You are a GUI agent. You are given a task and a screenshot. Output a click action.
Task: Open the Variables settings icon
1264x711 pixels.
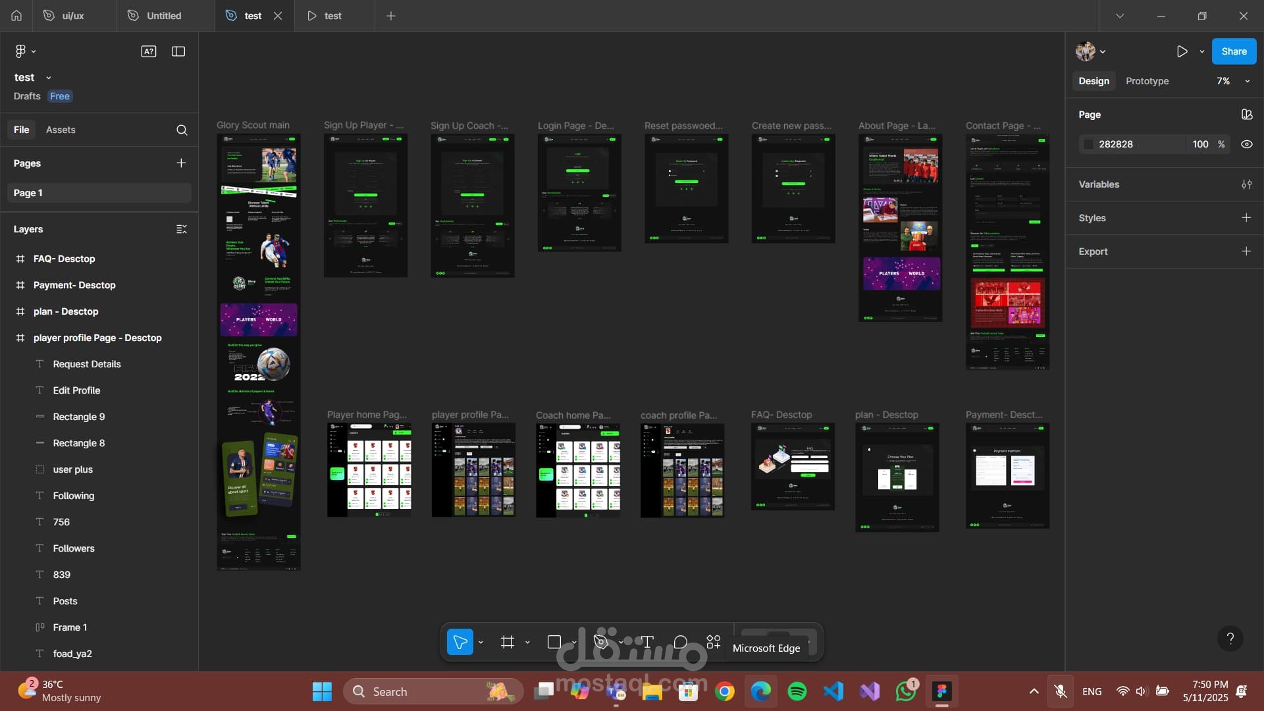1247,184
